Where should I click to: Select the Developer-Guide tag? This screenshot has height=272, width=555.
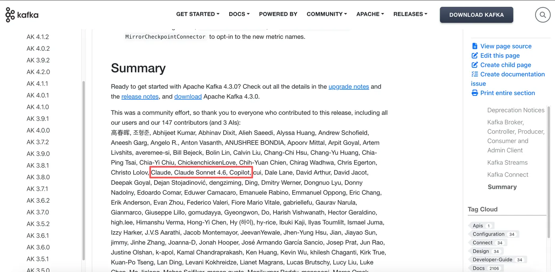(498, 260)
